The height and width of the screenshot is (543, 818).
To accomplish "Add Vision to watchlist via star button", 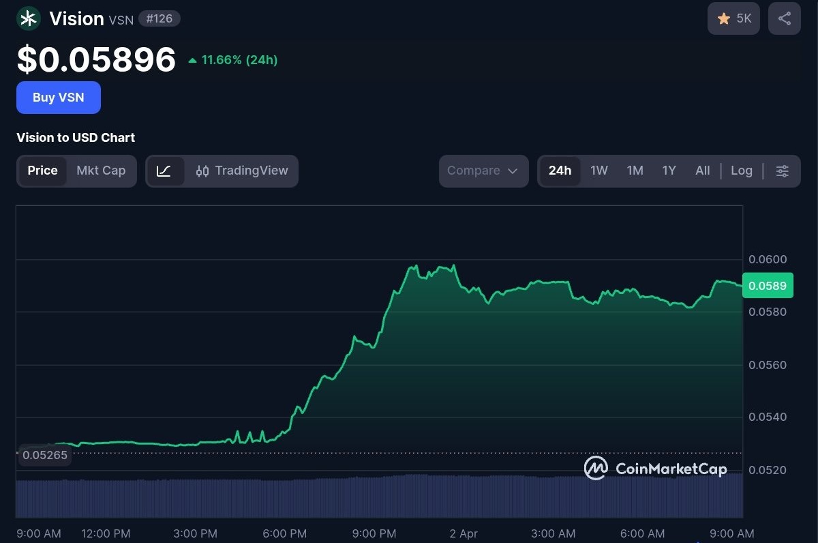I will (x=733, y=18).
